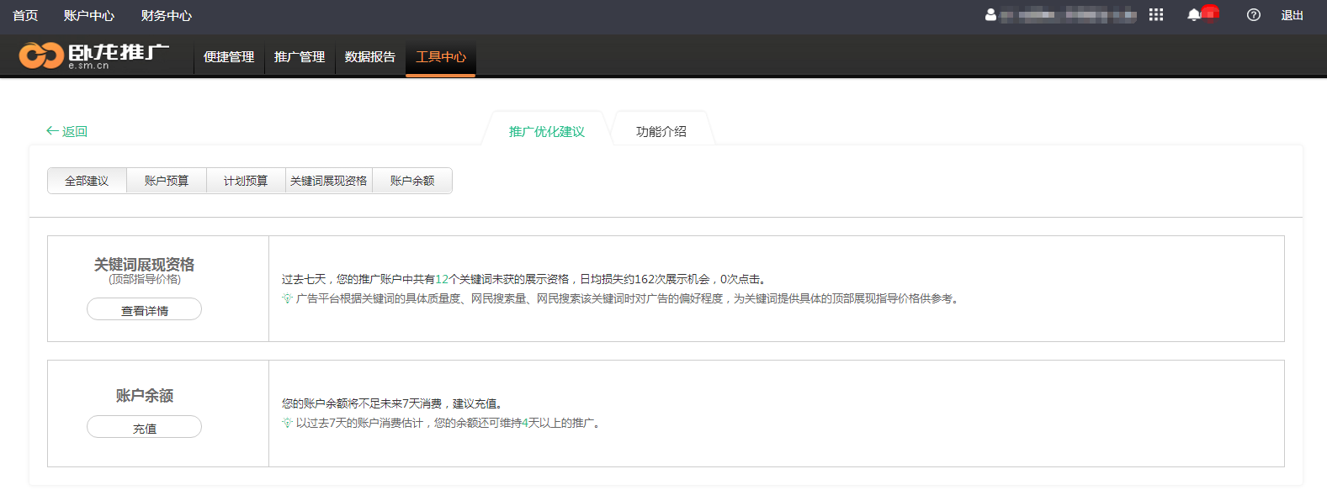
Task: Click the blurred account name text
Action: pyautogui.click(x=1069, y=14)
